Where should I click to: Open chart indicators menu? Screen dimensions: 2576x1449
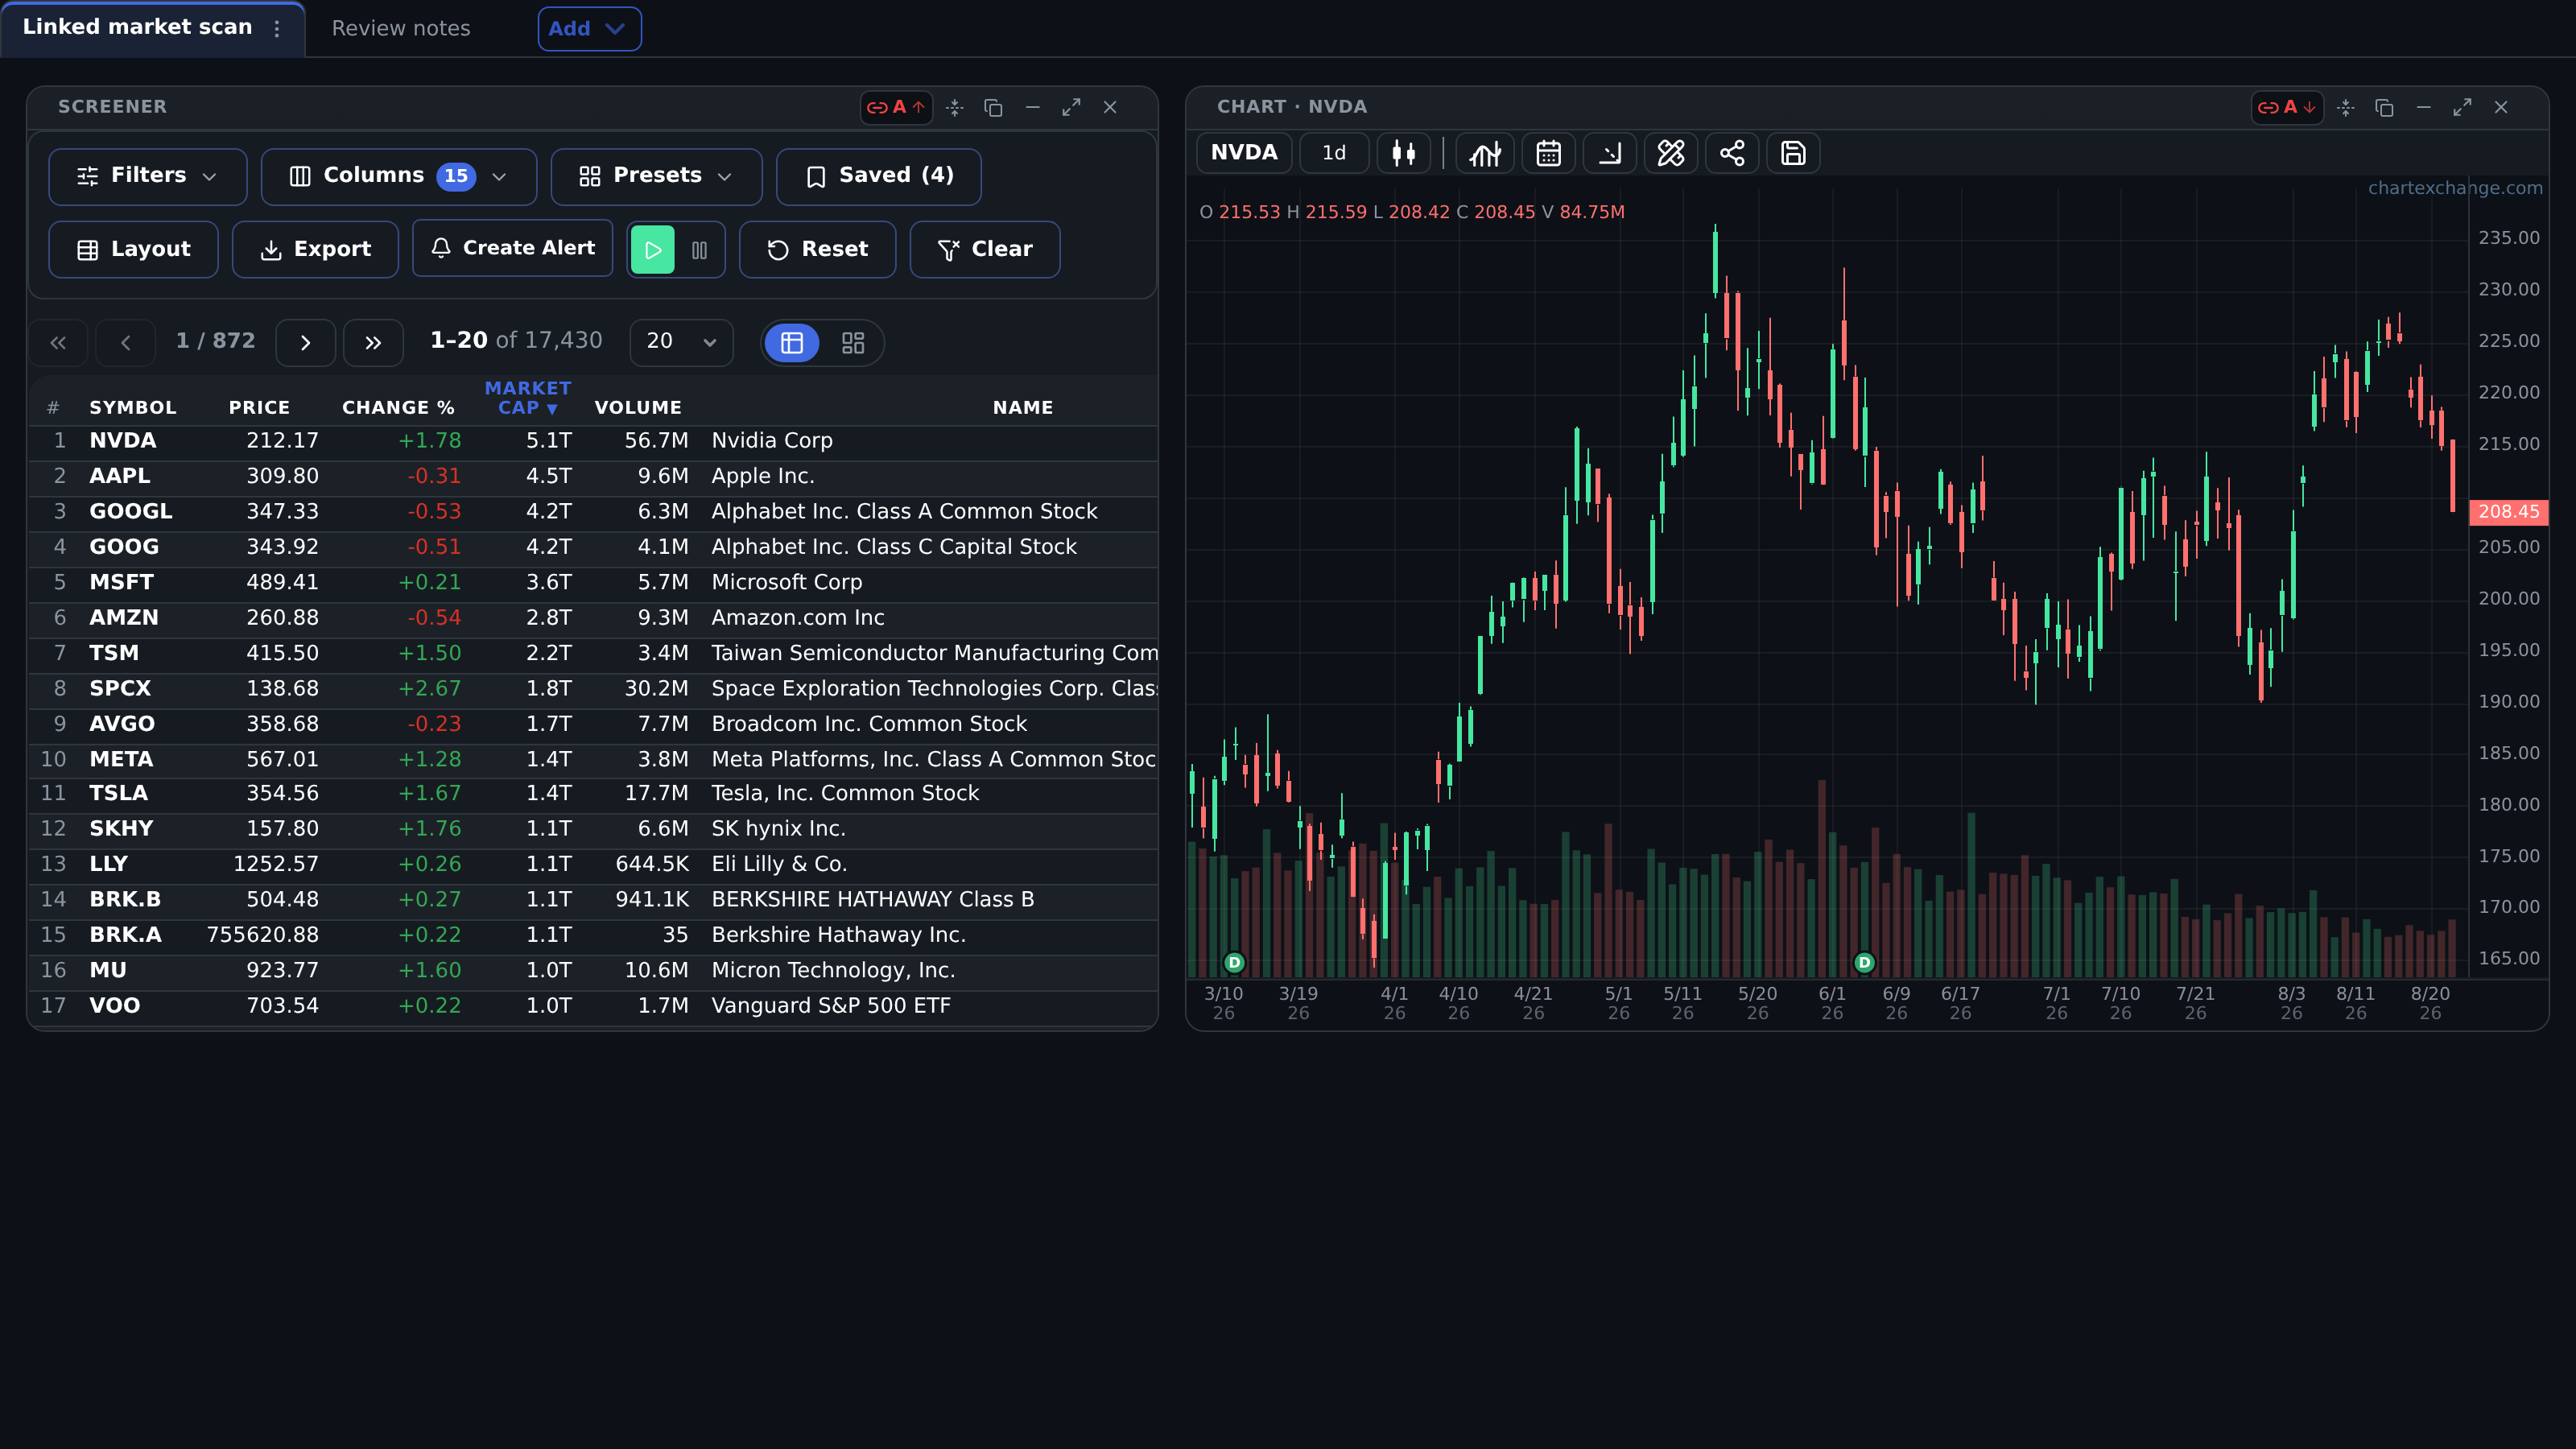click(x=1485, y=153)
